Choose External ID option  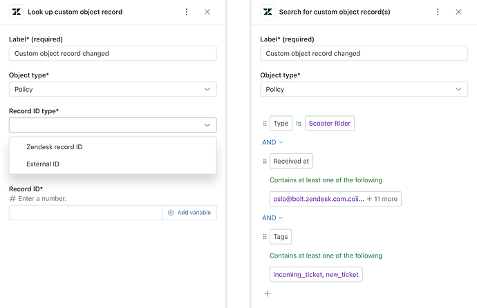[x=113, y=164]
